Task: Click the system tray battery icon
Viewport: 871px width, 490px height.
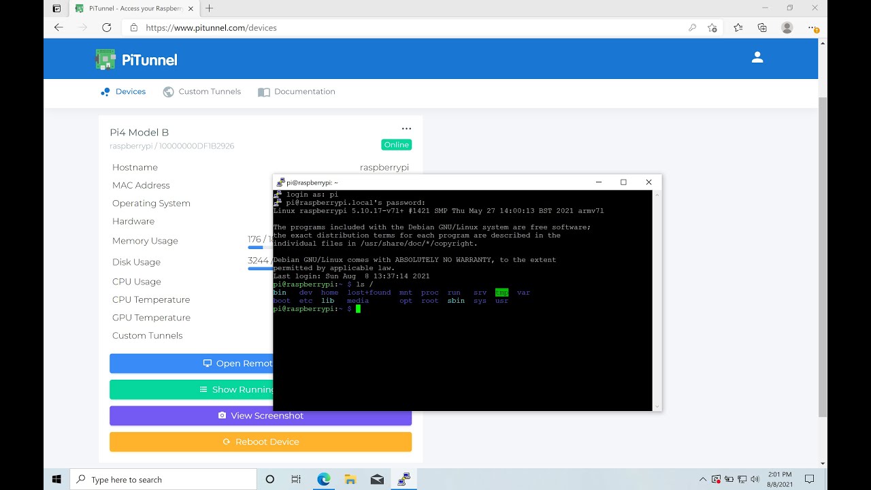Action: [x=729, y=480]
